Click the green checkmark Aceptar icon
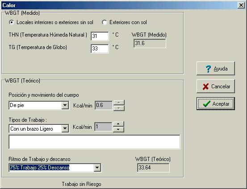 [x=207, y=104]
